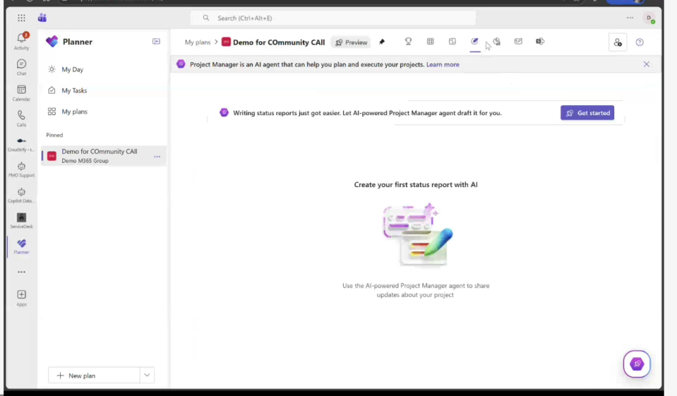Click the Get started button
The image size is (677, 396).
(587, 112)
